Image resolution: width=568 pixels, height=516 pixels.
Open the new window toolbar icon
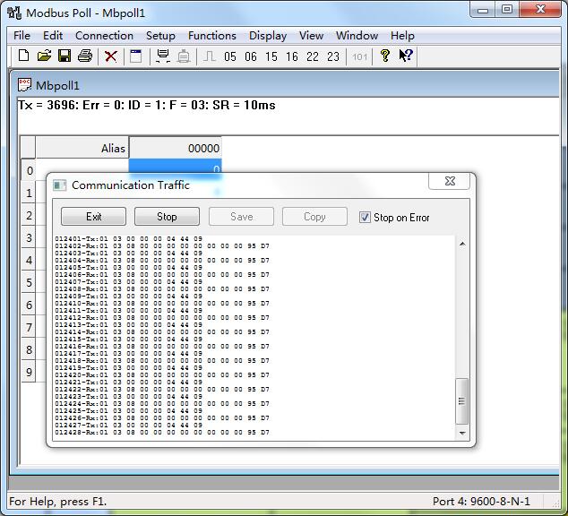tap(136, 56)
